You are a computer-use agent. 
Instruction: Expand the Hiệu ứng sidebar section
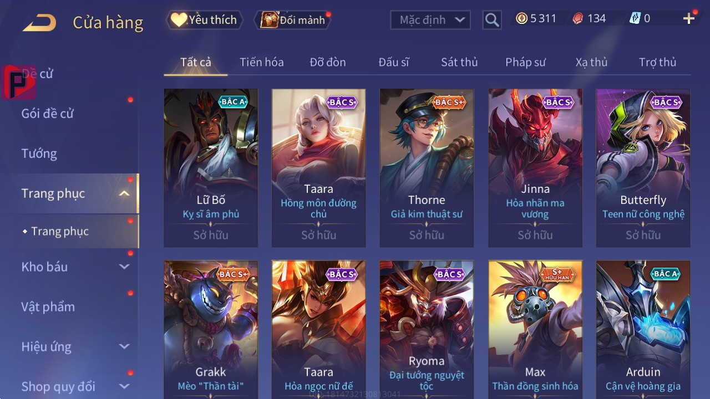[x=124, y=346]
